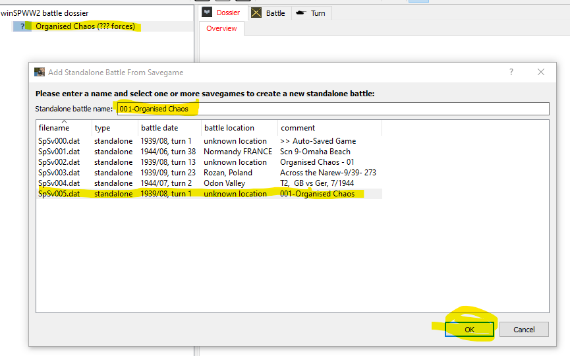
Task: Select the SpSv003.dat Rozan, Poland savegame
Action: 59,173
